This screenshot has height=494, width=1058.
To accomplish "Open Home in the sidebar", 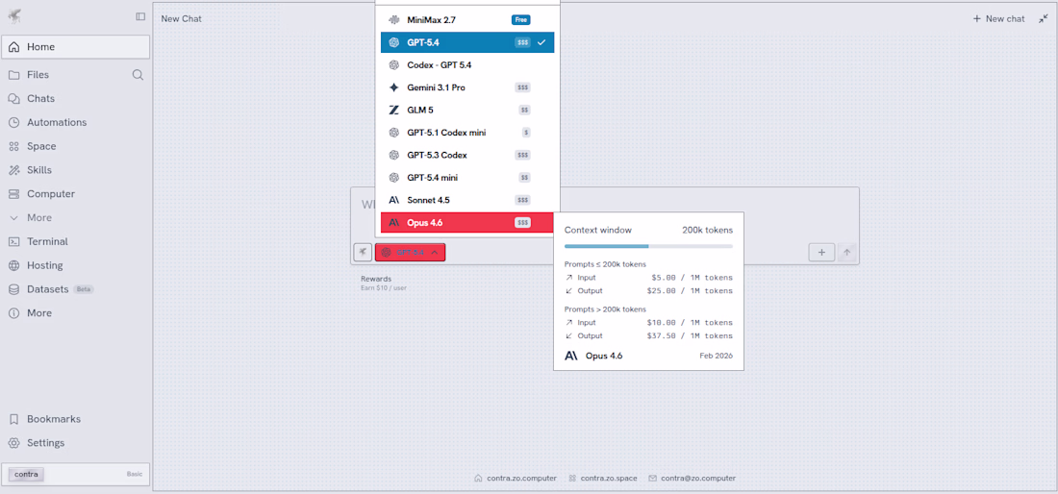I will click(76, 47).
